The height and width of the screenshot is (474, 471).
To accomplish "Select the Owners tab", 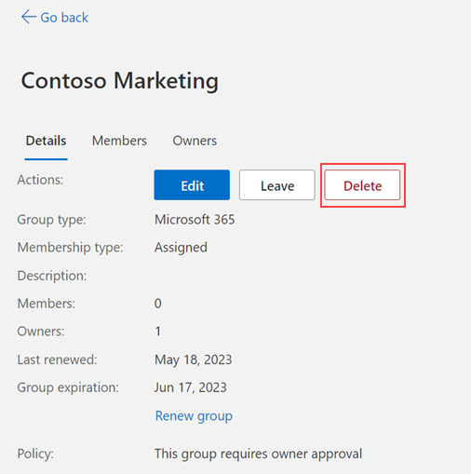I will pos(195,141).
